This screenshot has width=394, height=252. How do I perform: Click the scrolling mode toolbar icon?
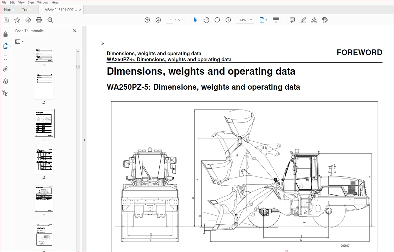[x=276, y=20]
